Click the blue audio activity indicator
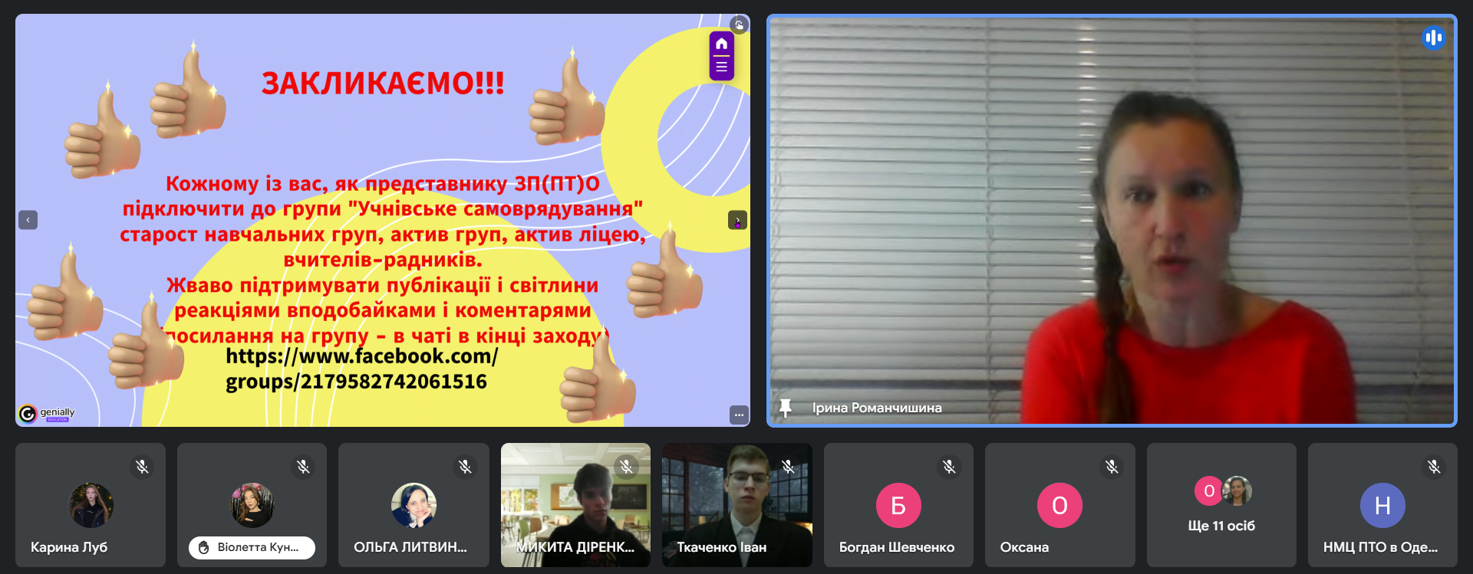Screen dimensions: 1473x574 [1433, 38]
